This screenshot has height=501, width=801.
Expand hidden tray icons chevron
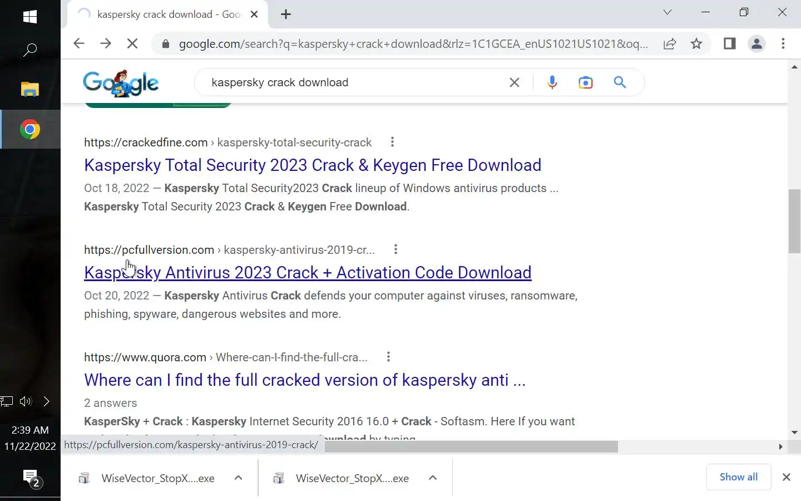(x=46, y=401)
